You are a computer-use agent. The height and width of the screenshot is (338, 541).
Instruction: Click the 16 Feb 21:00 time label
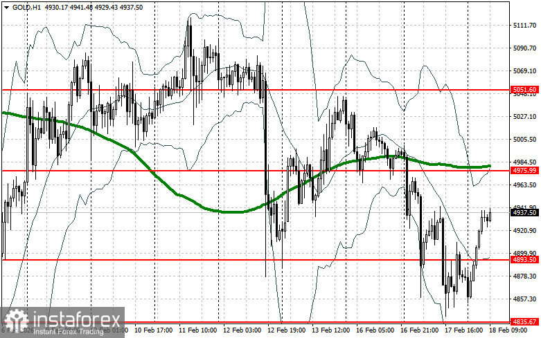(419, 330)
